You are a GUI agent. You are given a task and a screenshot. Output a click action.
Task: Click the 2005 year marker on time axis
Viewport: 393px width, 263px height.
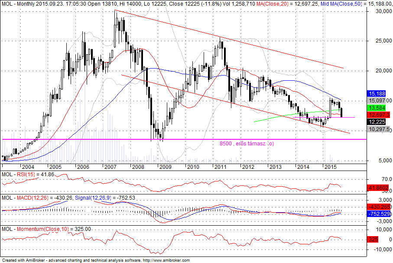[55, 167]
